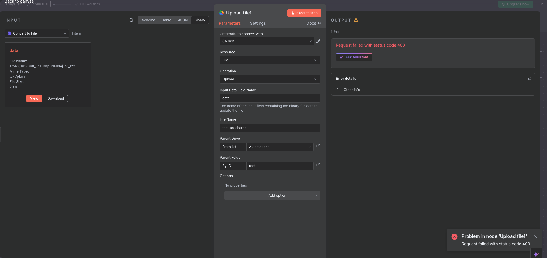This screenshot has width=547, height=258.
Task: Dismiss the error notification toast
Action: tap(535, 237)
